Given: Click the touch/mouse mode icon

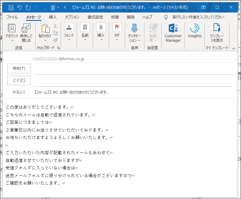Looking at the screenshot, I should pyautogui.click(x=53, y=7).
